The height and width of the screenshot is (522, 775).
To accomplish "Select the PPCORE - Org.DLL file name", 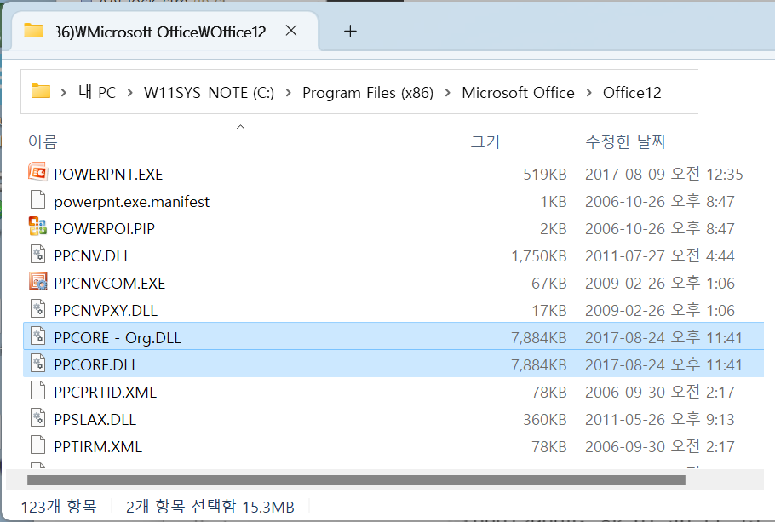I will [x=118, y=337].
